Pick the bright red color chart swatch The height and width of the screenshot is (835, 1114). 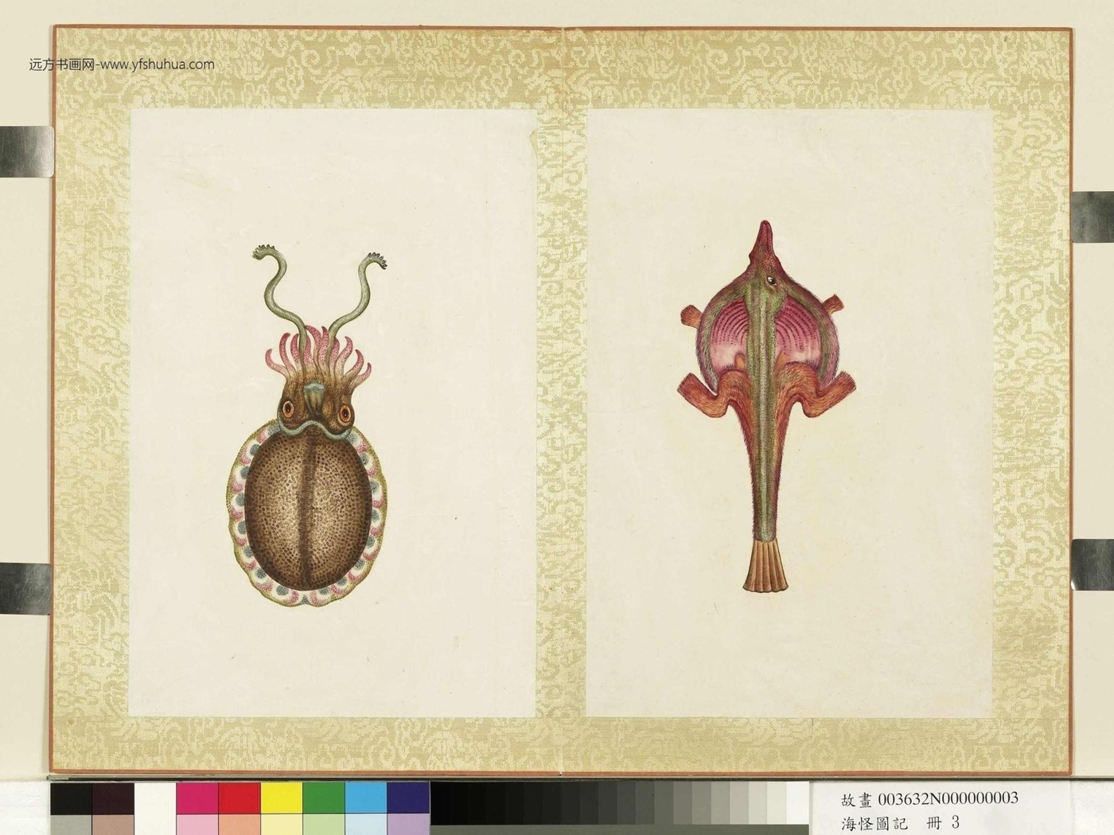239,798
